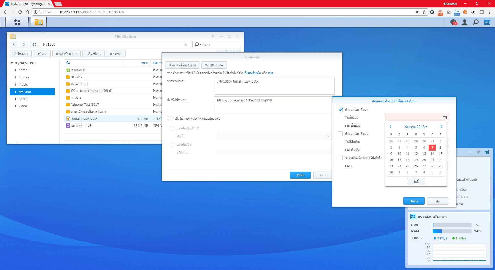Open the RAW Photo folder row
This screenshot has height=270, width=495.
pos(113,84)
